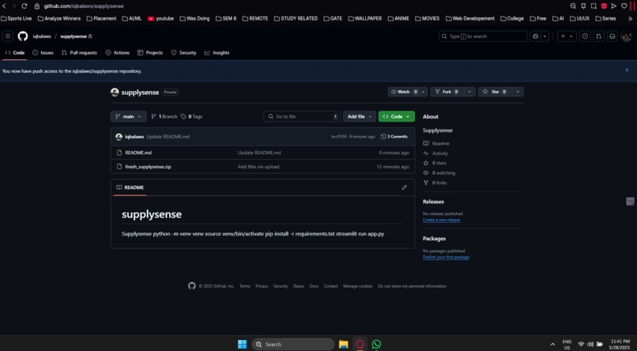Switch to the Projects tab
This screenshot has width=637, height=351.
pos(150,53)
